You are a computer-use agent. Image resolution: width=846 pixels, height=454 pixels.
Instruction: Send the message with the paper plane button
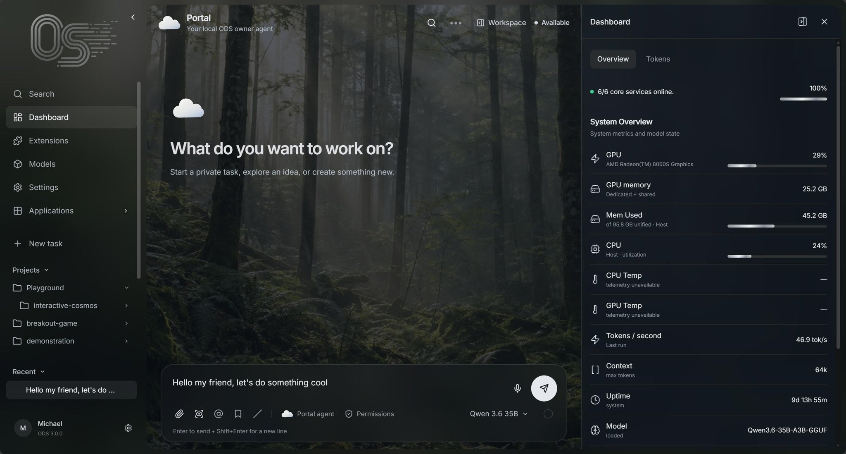click(x=544, y=388)
